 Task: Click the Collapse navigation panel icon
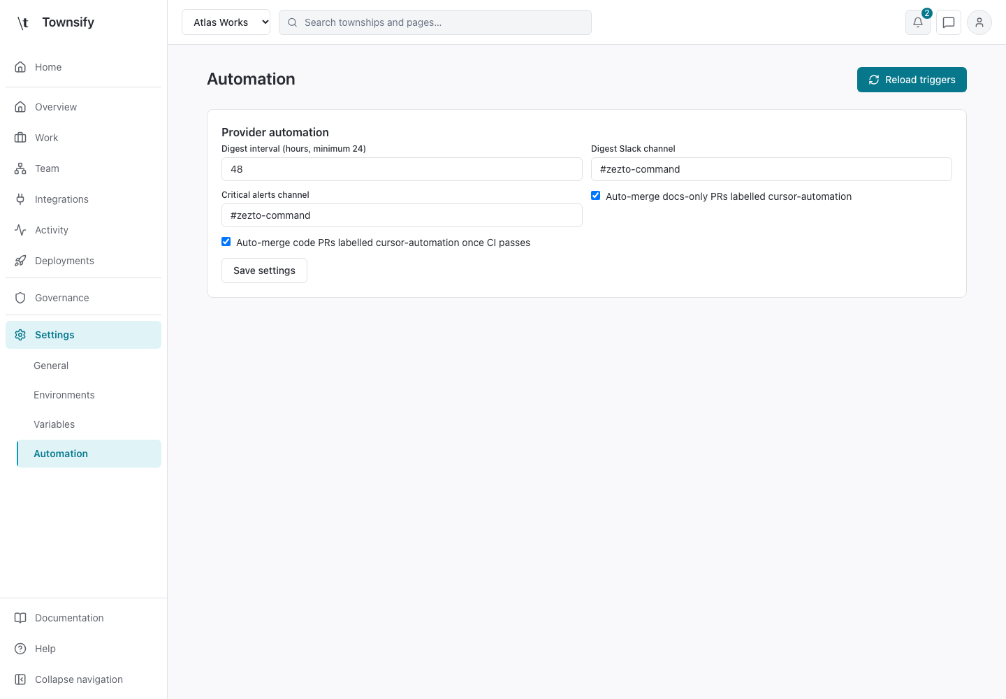(x=20, y=679)
